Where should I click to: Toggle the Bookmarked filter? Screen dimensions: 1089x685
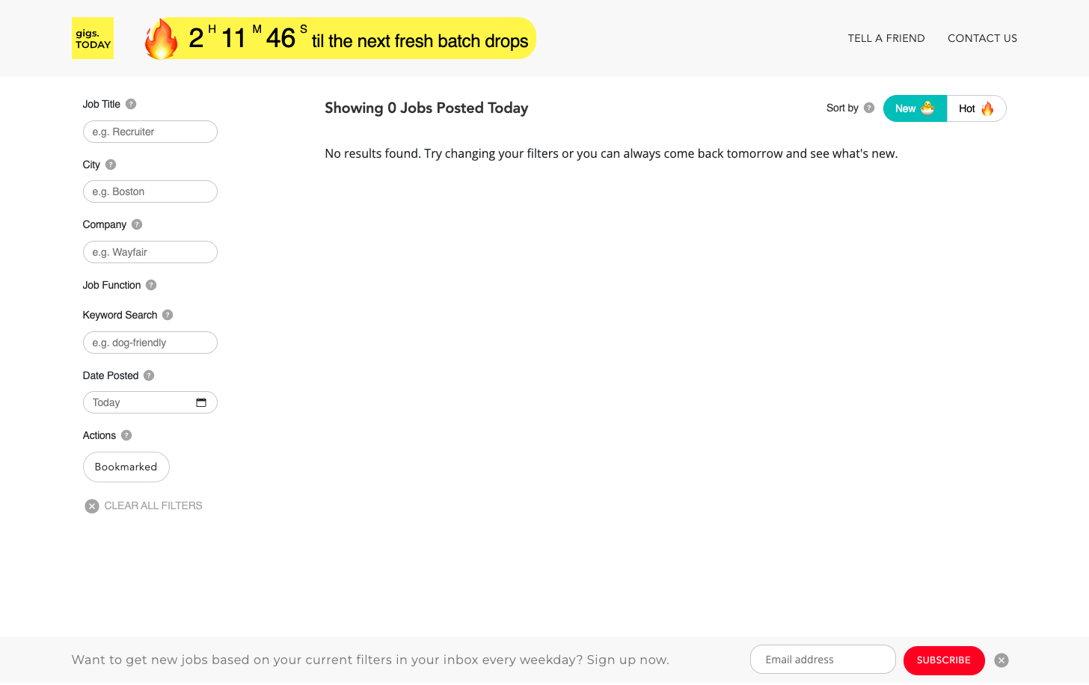click(126, 467)
